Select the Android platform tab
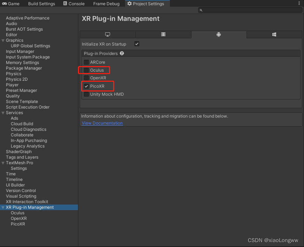Viewport: 304px width, 247px height. pyautogui.click(x=219, y=34)
